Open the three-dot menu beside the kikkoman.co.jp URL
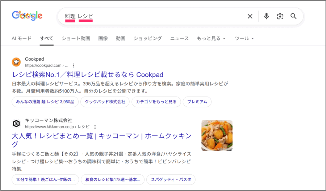The width and height of the screenshot is (326, 191). click(95, 127)
